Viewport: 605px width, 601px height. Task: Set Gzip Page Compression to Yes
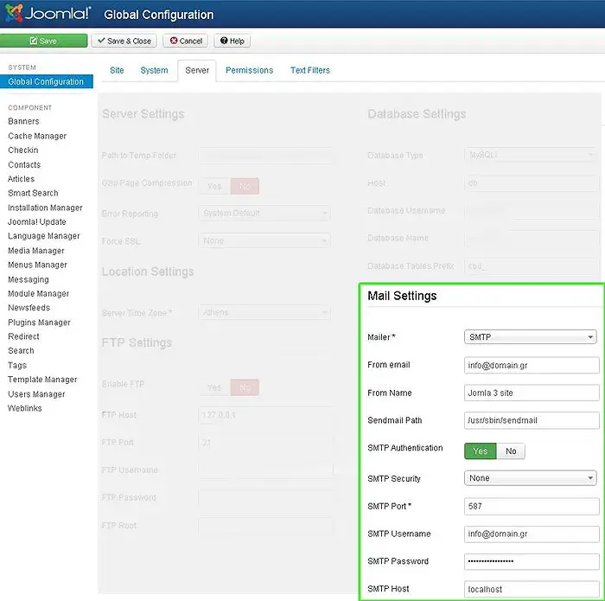(x=214, y=186)
